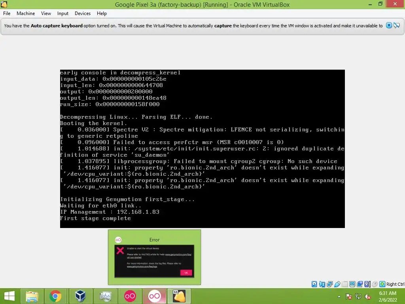Close the Google Pixel 3a VM window

point(395,4)
